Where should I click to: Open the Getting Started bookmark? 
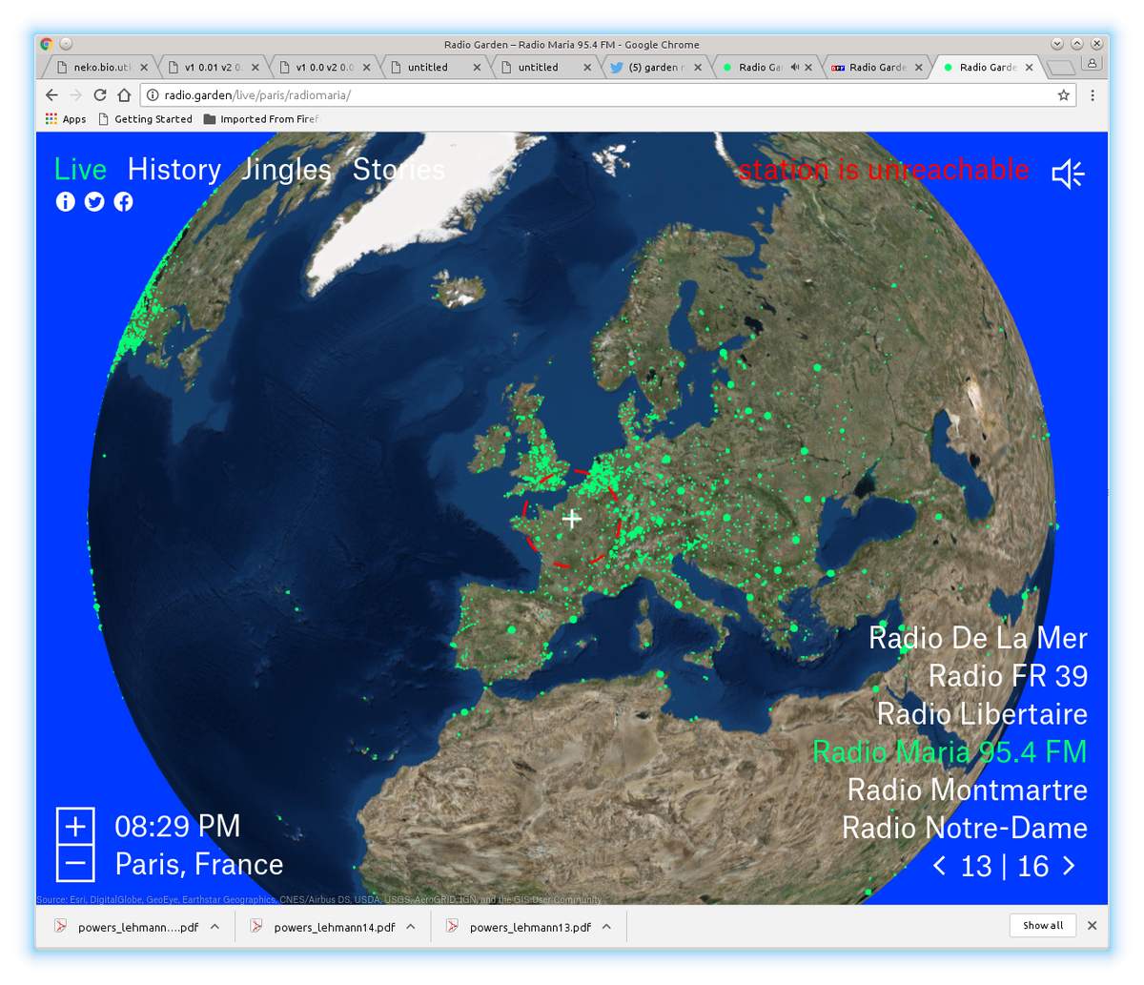click(x=146, y=119)
